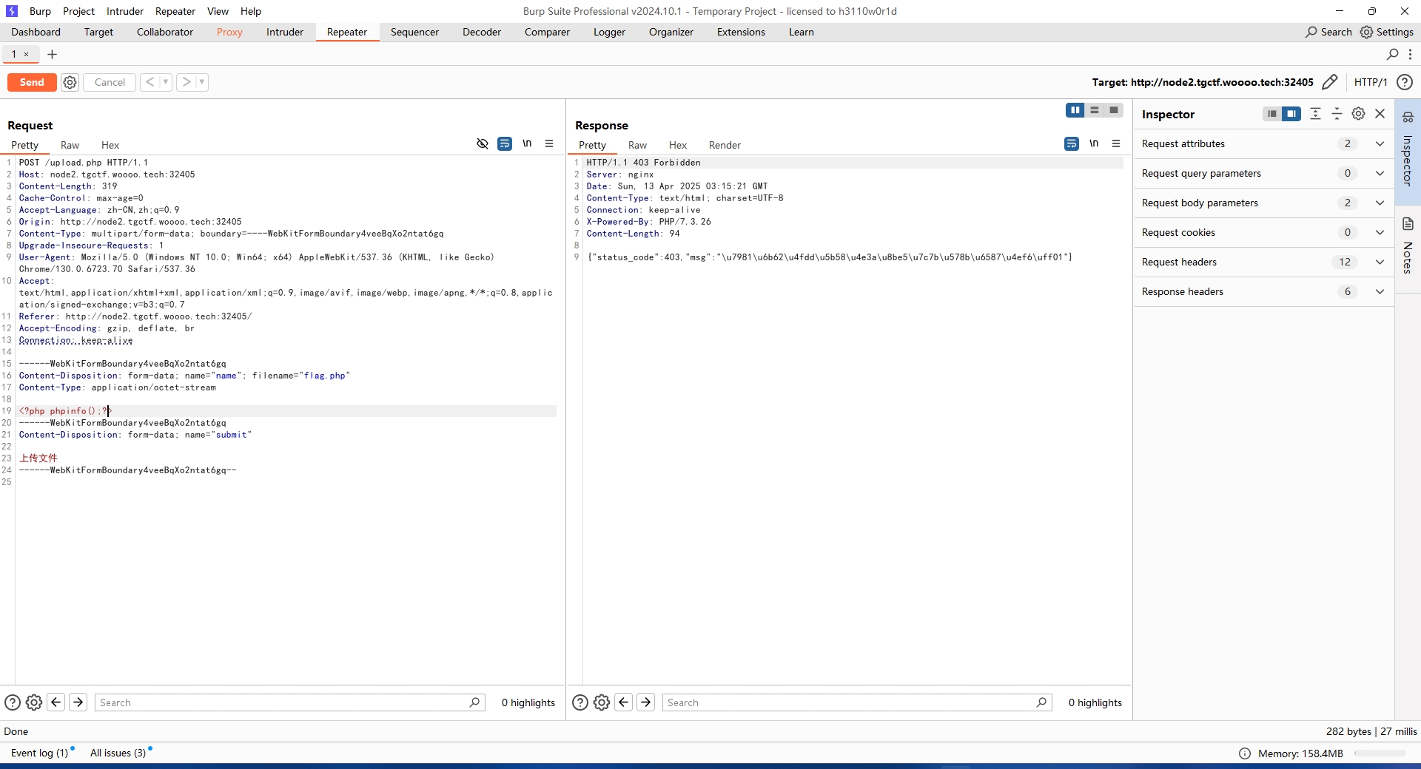
Task: Open Notes sidebar icon
Action: pyautogui.click(x=1408, y=224)
